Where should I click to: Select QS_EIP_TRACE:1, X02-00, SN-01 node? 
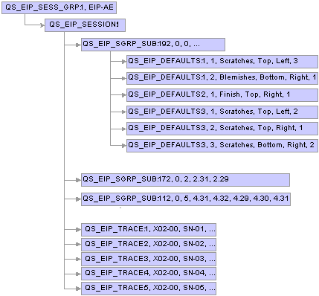[x=149, y=230]
